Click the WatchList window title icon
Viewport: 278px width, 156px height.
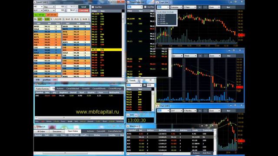point(128,126)
